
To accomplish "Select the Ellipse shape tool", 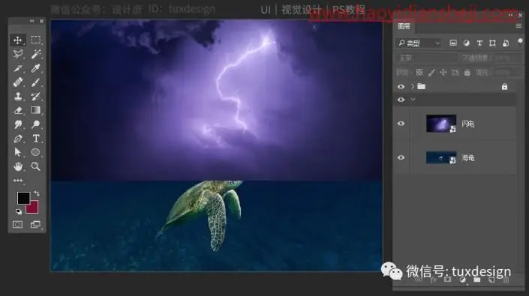I will pyautogui.click(x=35, y=152).
